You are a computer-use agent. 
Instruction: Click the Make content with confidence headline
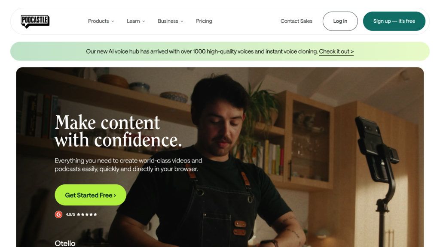[x=119, y=131]
